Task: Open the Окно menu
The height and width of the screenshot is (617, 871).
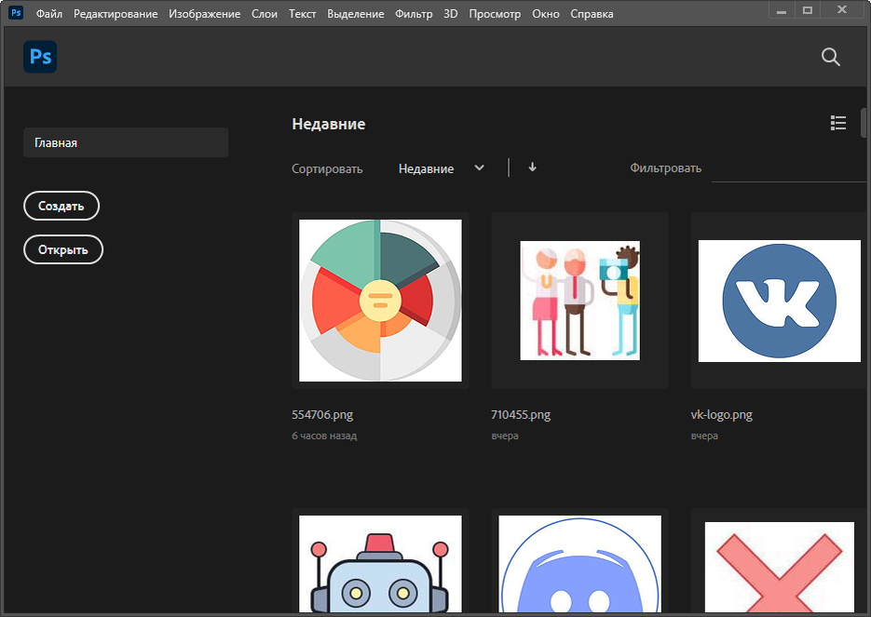Action: tap(546, 14)
